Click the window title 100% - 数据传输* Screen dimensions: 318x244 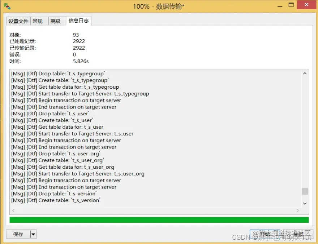point(159,6)
